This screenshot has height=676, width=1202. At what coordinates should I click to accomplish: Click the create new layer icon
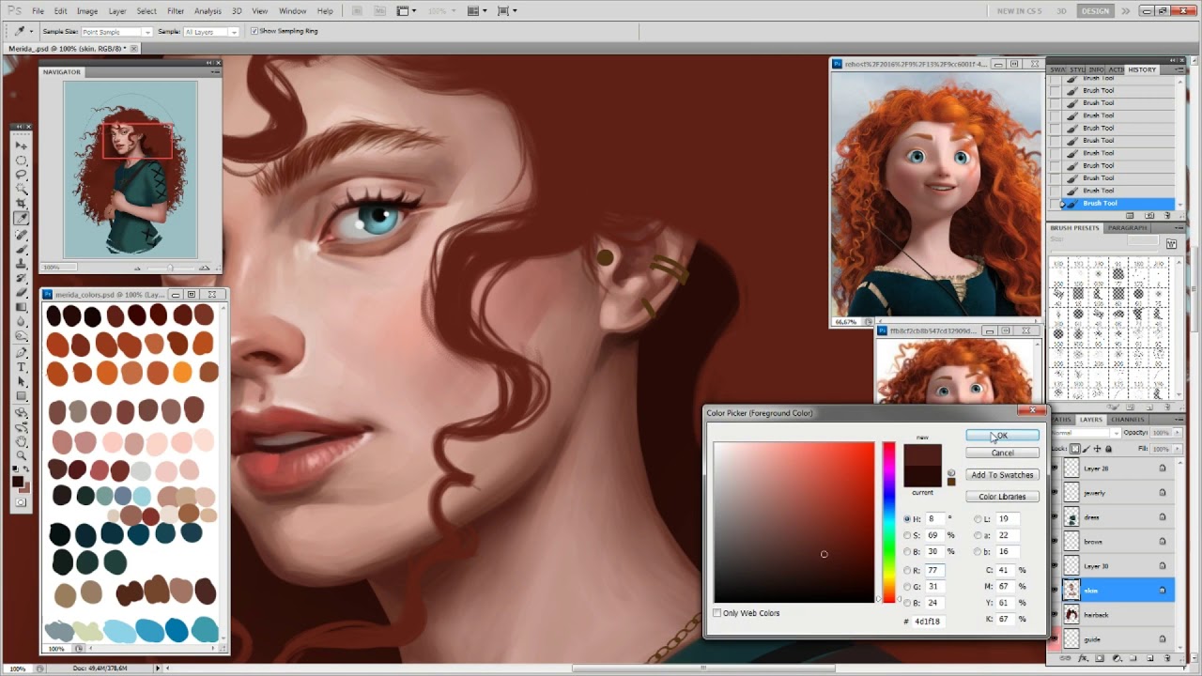tap(1150, 658)
